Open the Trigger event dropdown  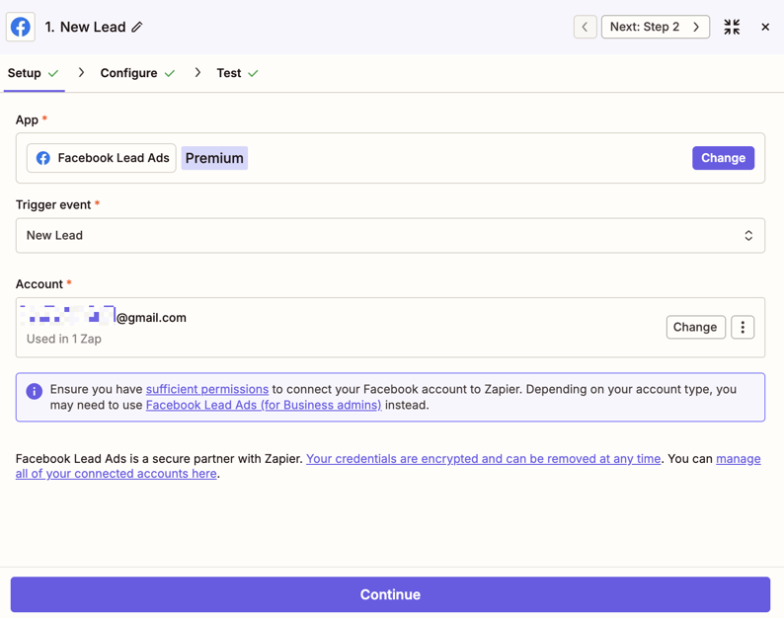[x=390, y=236]
